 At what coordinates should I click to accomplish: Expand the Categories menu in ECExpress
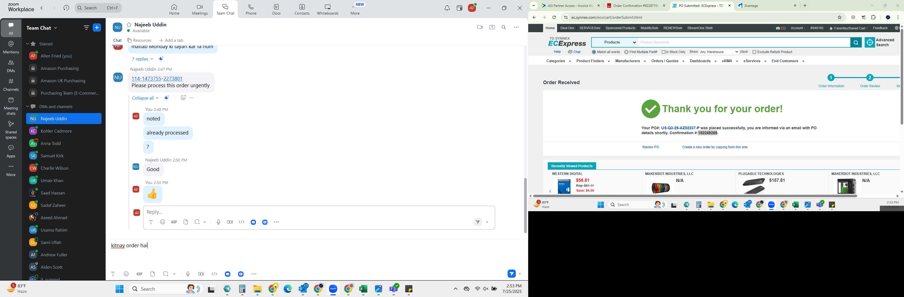point(558,61)
